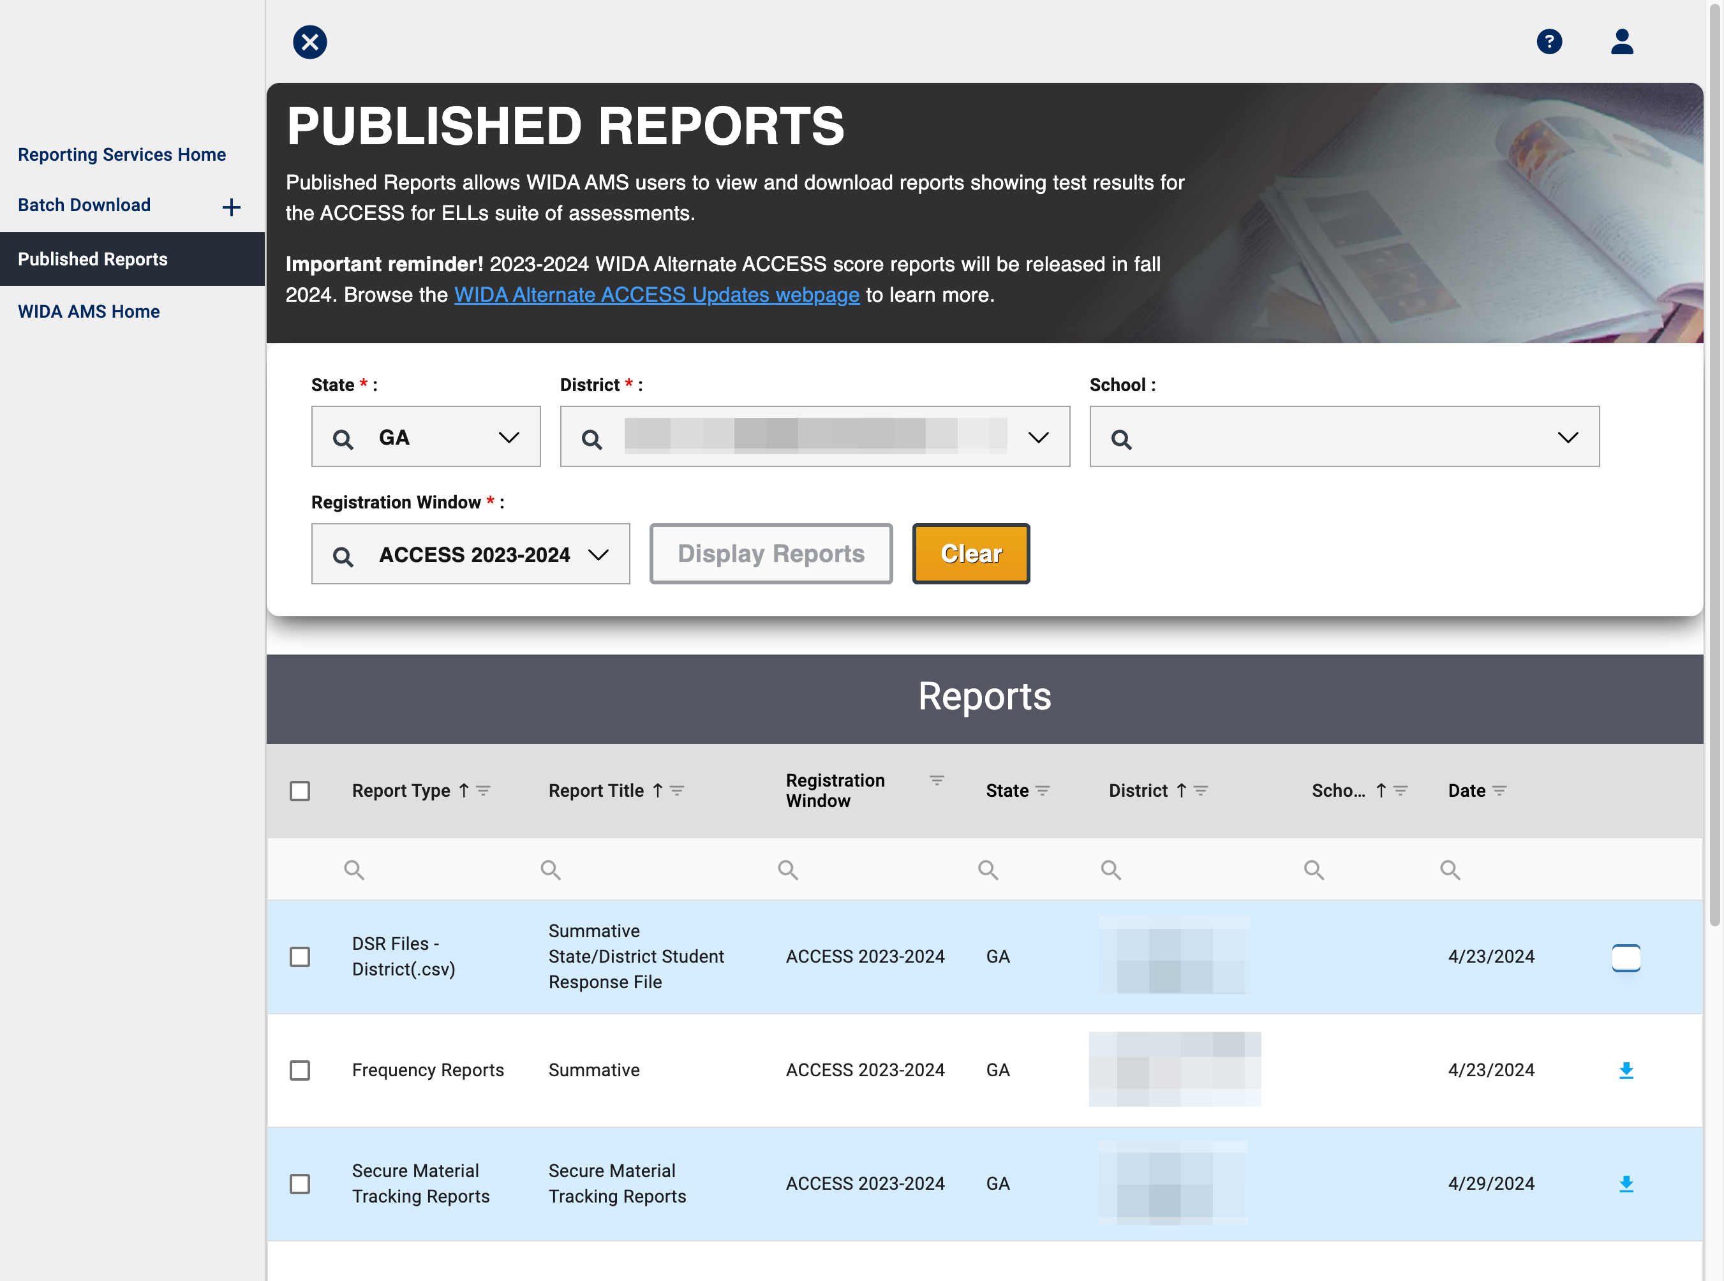Open Batch Download menu item

(x=84, y=205)
